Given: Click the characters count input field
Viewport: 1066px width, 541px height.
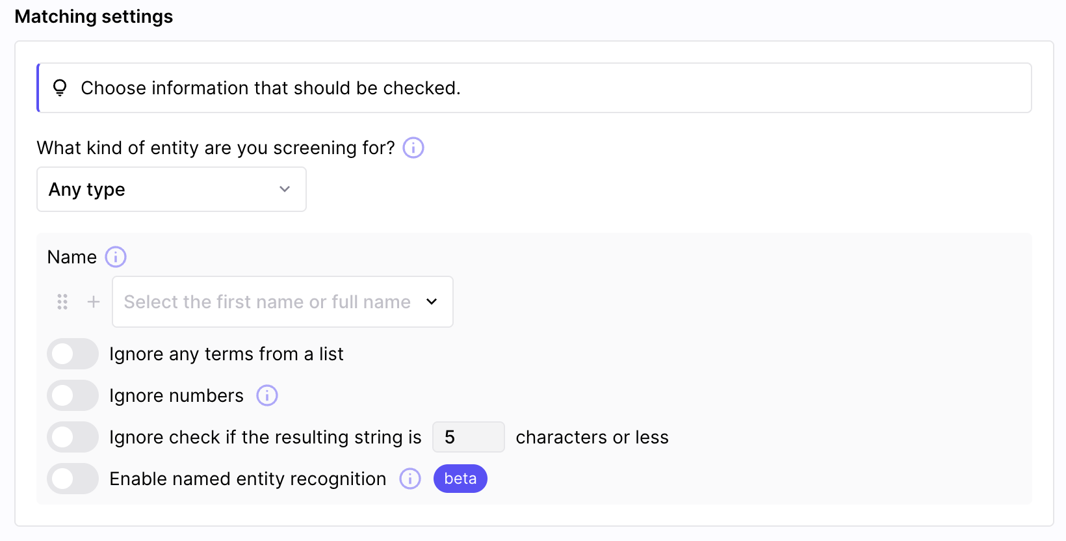Looking at the screenshot, I should pyautogui.click(x=469, y=437).
